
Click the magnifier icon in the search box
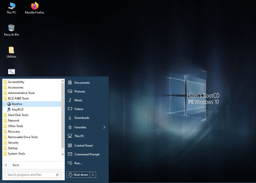57,175
